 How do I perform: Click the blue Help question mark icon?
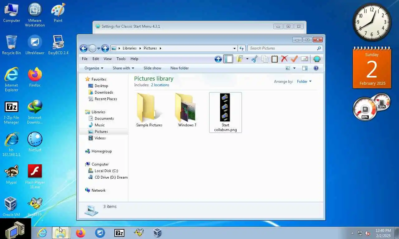coord(316,68)
